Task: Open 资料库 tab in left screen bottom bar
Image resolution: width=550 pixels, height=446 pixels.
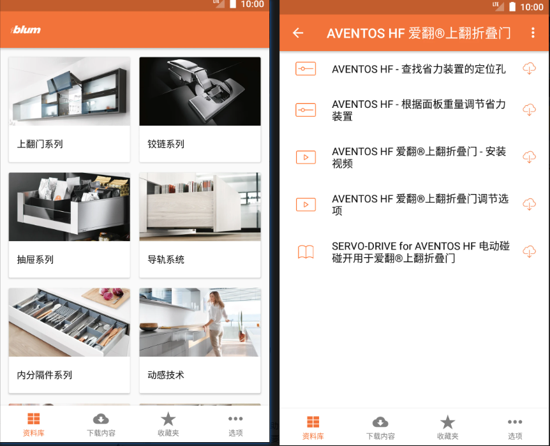Action: pos(34,424)
